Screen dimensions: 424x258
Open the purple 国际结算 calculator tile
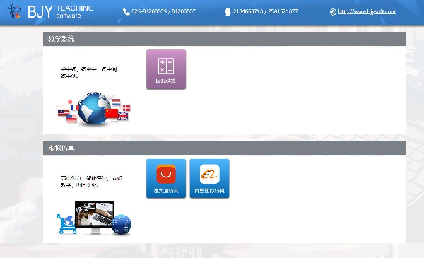[x=166, y=69]
